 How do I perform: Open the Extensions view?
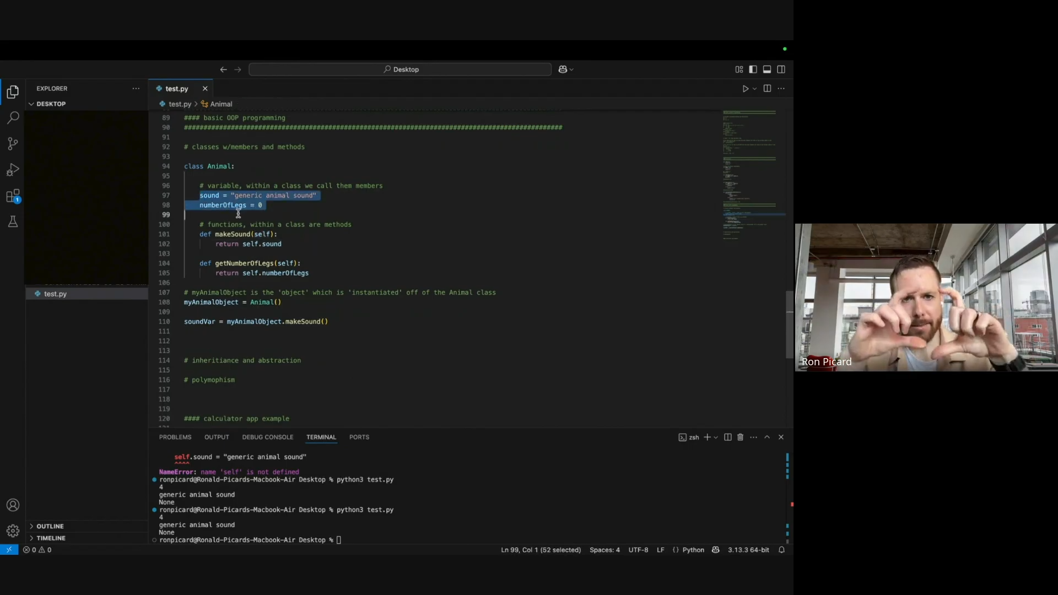pyautogui.click(x=13, y=196)
